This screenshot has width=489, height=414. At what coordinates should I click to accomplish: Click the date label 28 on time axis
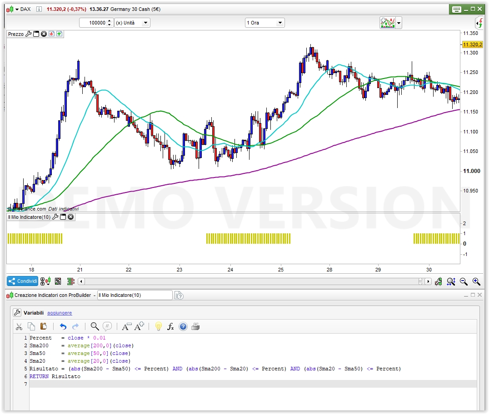[329, 270]
